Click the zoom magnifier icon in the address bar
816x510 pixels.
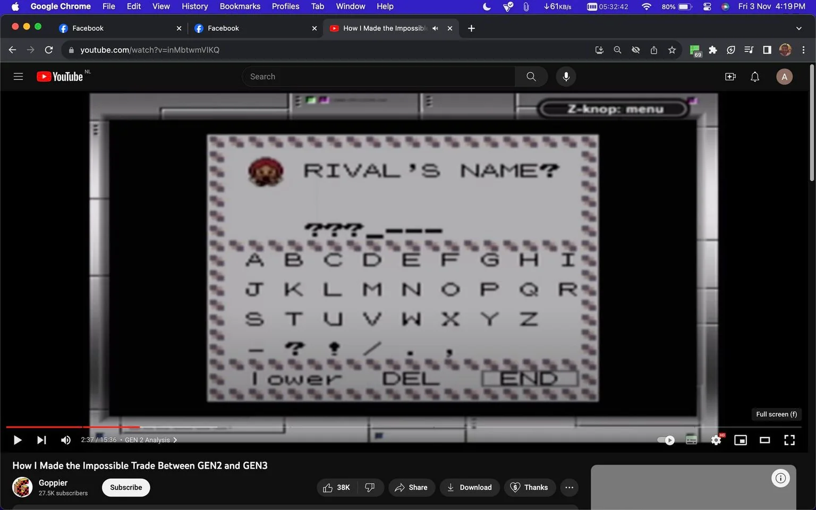point(617,50)
